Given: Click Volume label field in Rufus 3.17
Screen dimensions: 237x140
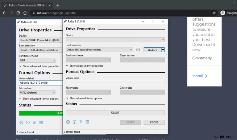Looking at the screenshot, I should (115, 82).
